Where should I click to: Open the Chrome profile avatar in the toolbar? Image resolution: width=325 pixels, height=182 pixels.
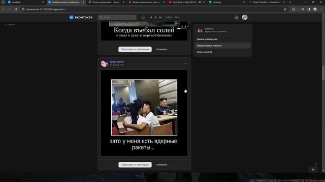(x=315, y=9)
